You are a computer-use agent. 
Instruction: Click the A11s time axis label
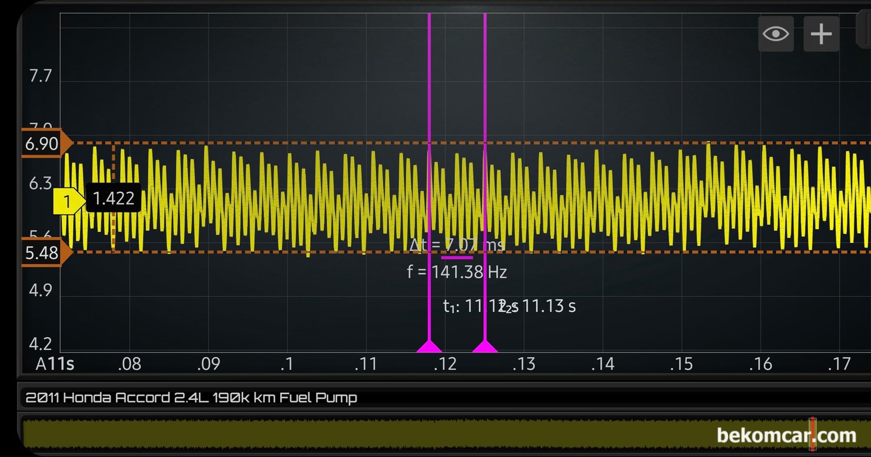pyautogui.click(x=55, y=365)
